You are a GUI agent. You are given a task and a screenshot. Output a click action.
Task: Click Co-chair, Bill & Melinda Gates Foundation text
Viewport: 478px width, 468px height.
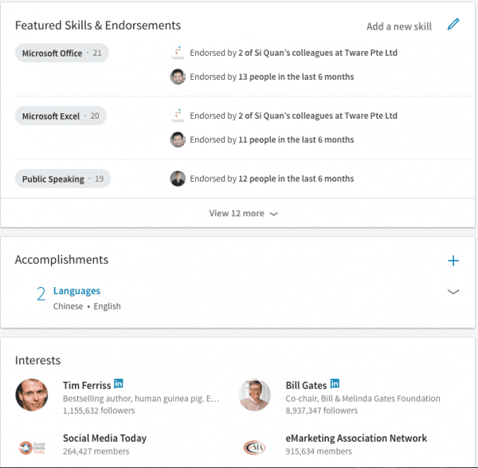tap(362, 399)
